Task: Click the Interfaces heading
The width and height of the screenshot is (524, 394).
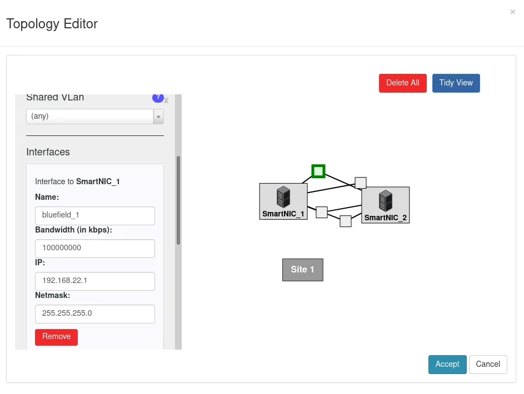Action: coord(48,152)
